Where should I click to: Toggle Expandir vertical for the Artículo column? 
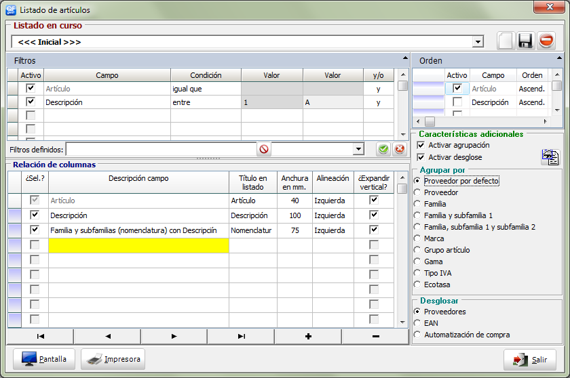(374, 200)
